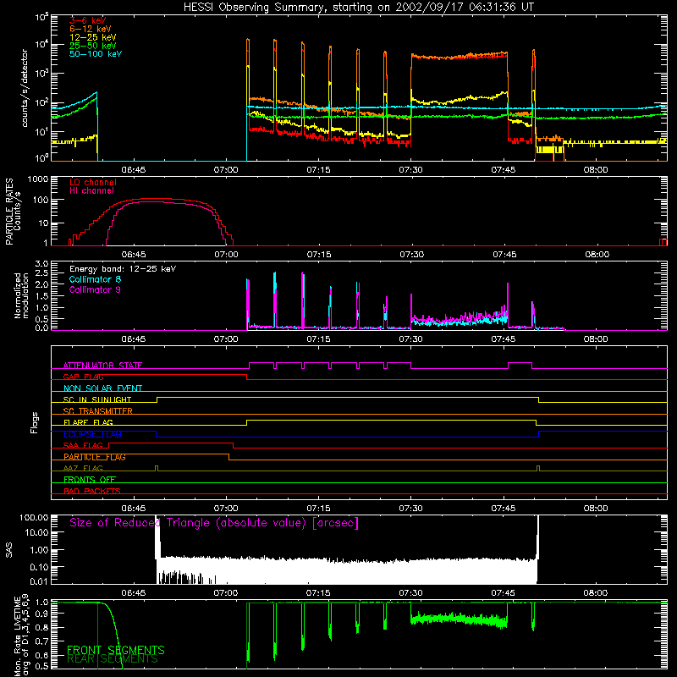The image size is (677, 677).
Task: Click the SC_TRANSMITTER flag label
Action: [98, 411]
